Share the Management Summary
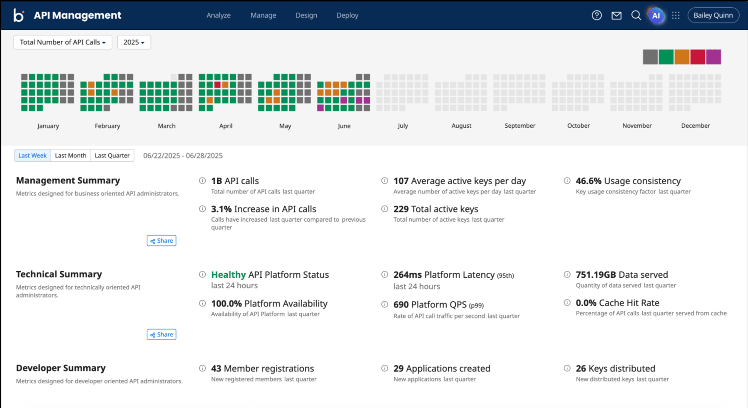 point(162,241)
